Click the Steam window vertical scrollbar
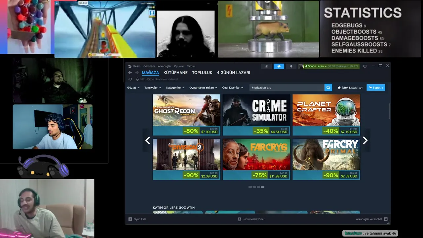This screenshot has width=423, height=238. [389, 111]
